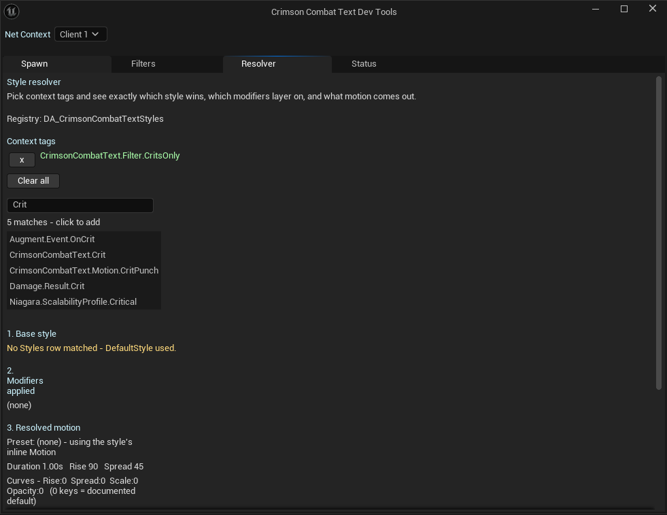667x515 pixels.
Task: Maximize the Dev Tools window
Action: pos(624,9)
